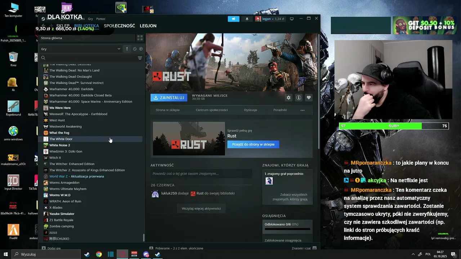The height and width of the screenshot is (259, 461).
Task: Click the ZAINSTALUJ install button
Action: point(169,97)
